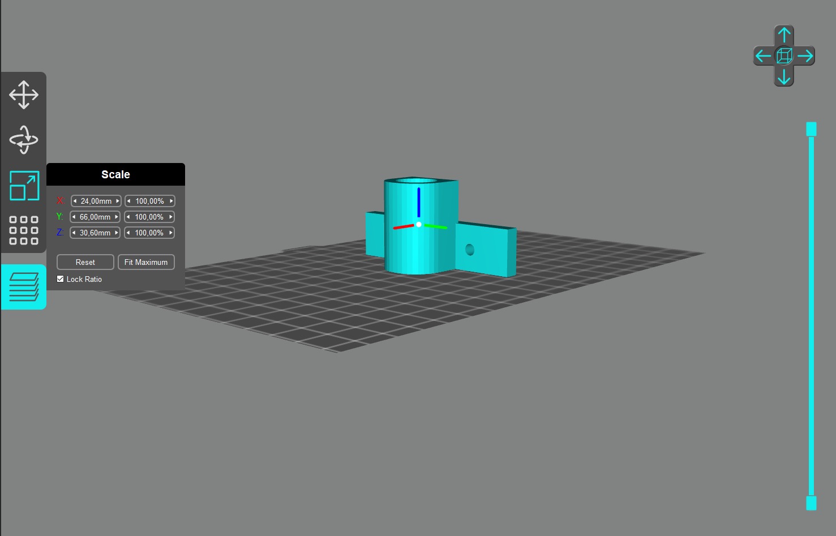Click the vertical layer slider track

point(811,316)
